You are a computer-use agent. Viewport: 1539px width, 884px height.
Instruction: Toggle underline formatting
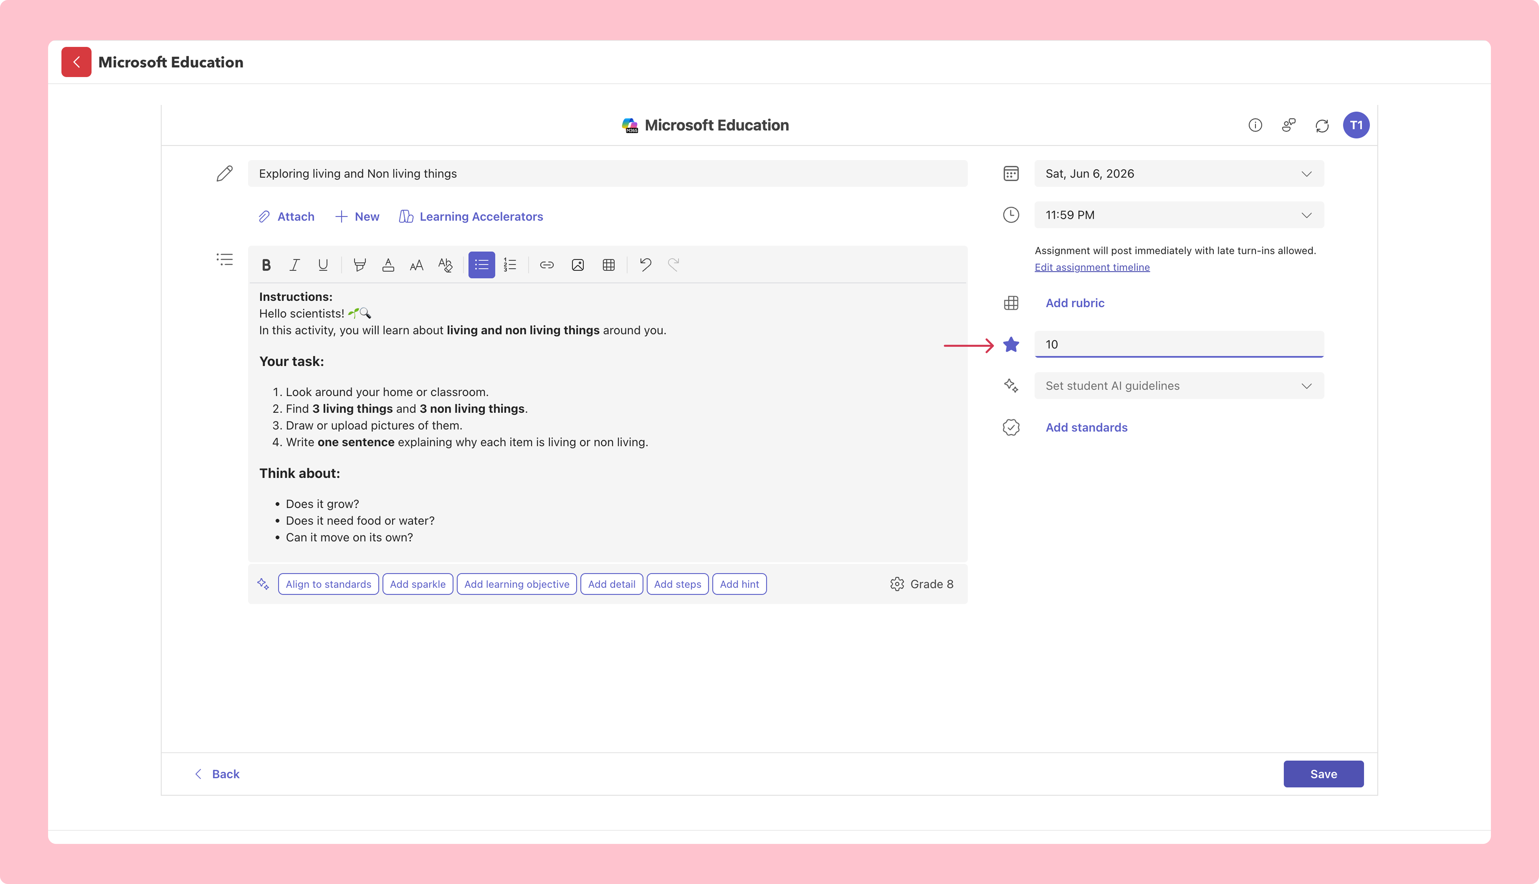323,265
